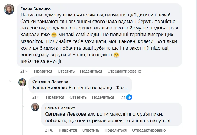Click the Елена Биленко mention in Світлана's reply
This screenshot has width=197, height=135.
[x=50, y=87]
